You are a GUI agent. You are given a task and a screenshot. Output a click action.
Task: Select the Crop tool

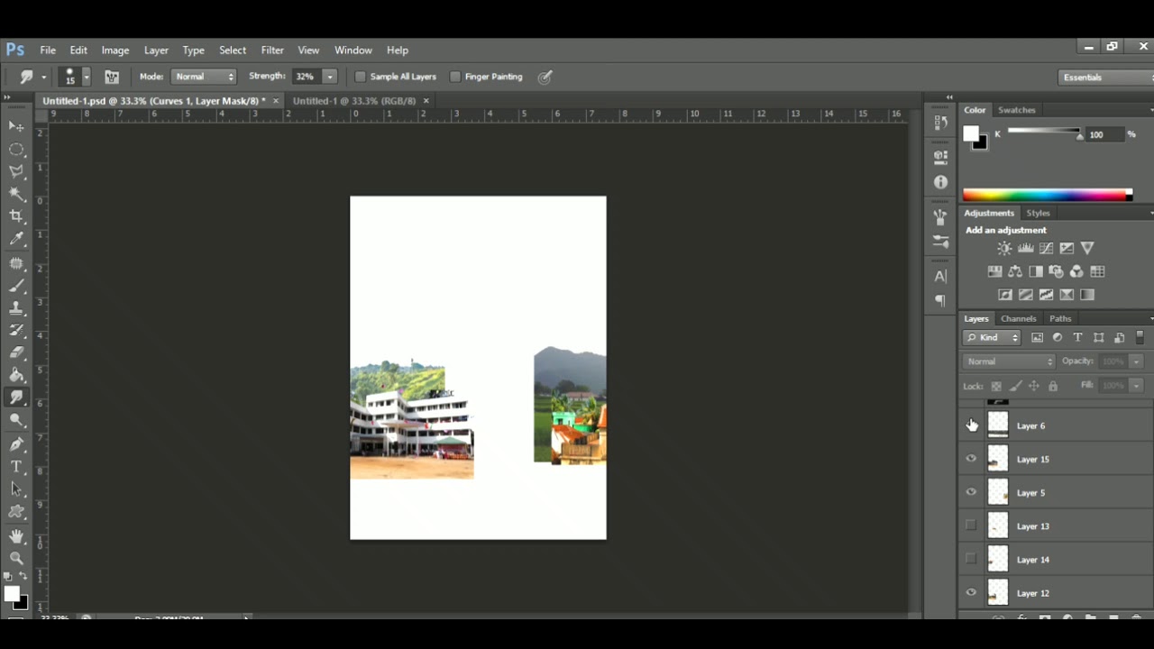(x=16, y=216)
